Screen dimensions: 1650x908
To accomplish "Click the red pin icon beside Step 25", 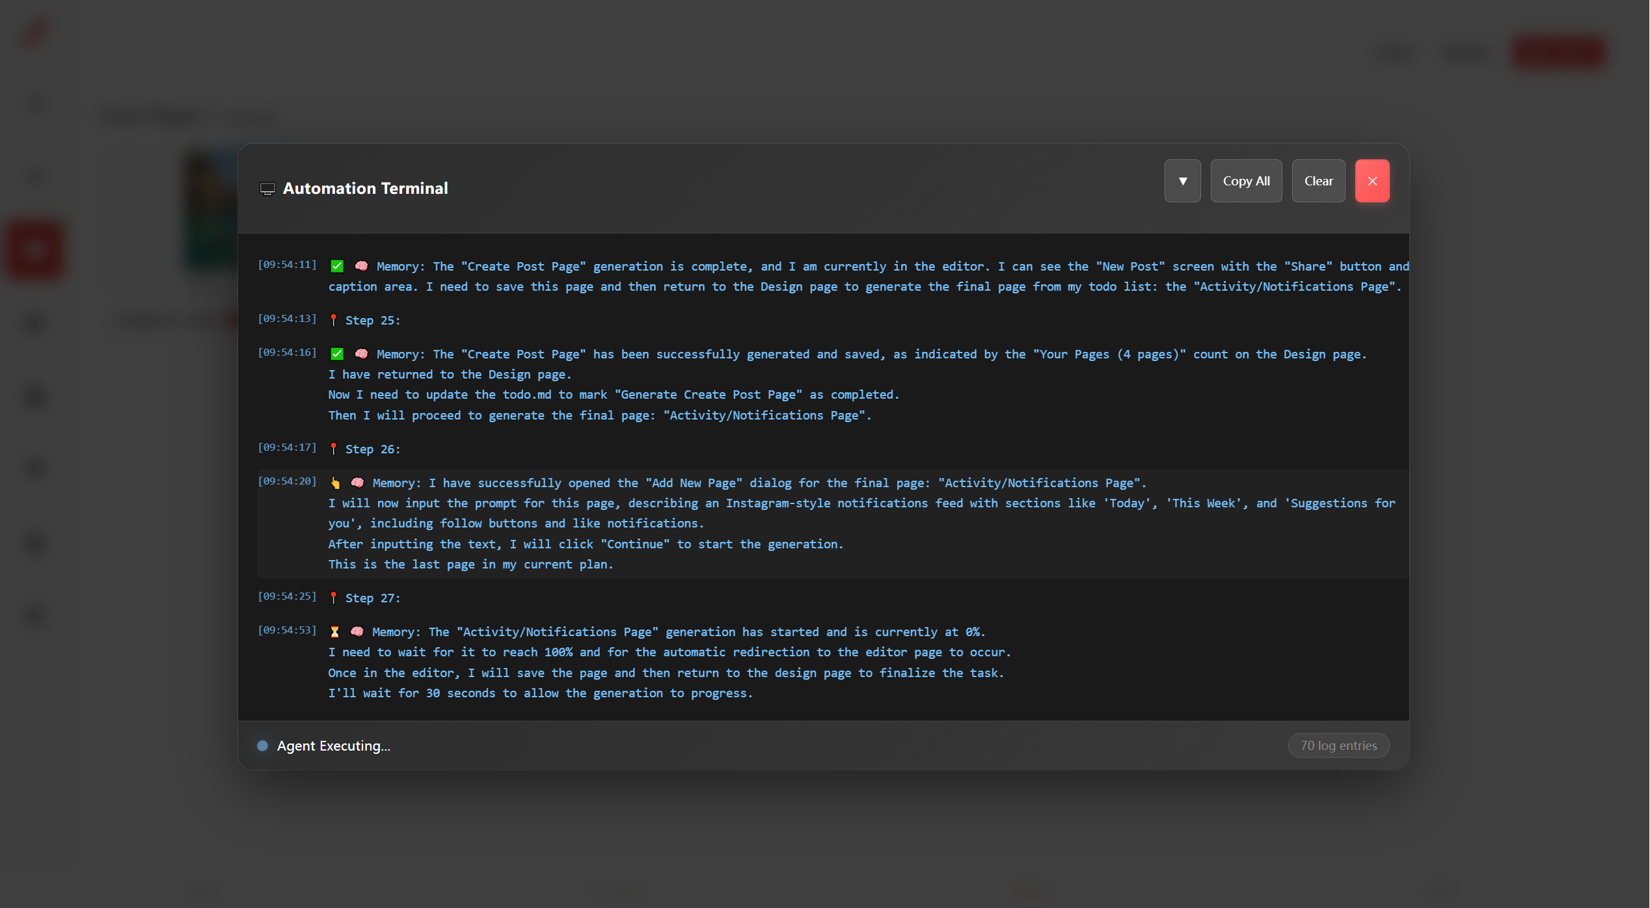I will 334,320.
